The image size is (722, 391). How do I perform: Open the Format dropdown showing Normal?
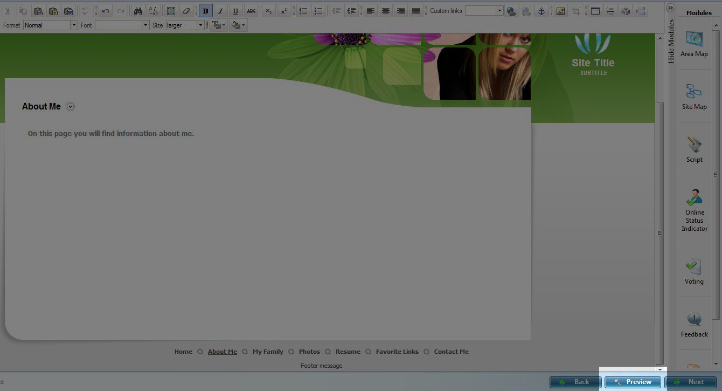click(51, 25)
